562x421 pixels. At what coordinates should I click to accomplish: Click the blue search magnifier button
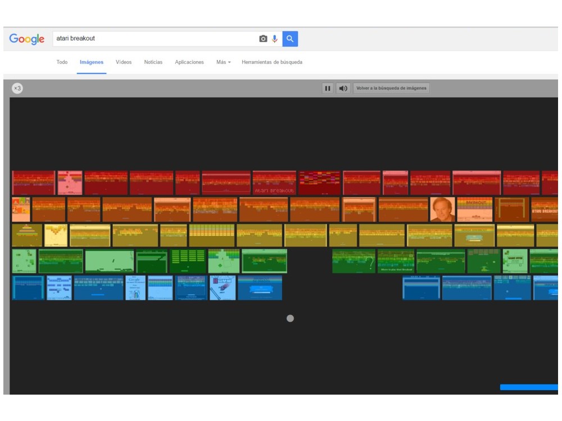pyautogui.click(x=290, y=39)
